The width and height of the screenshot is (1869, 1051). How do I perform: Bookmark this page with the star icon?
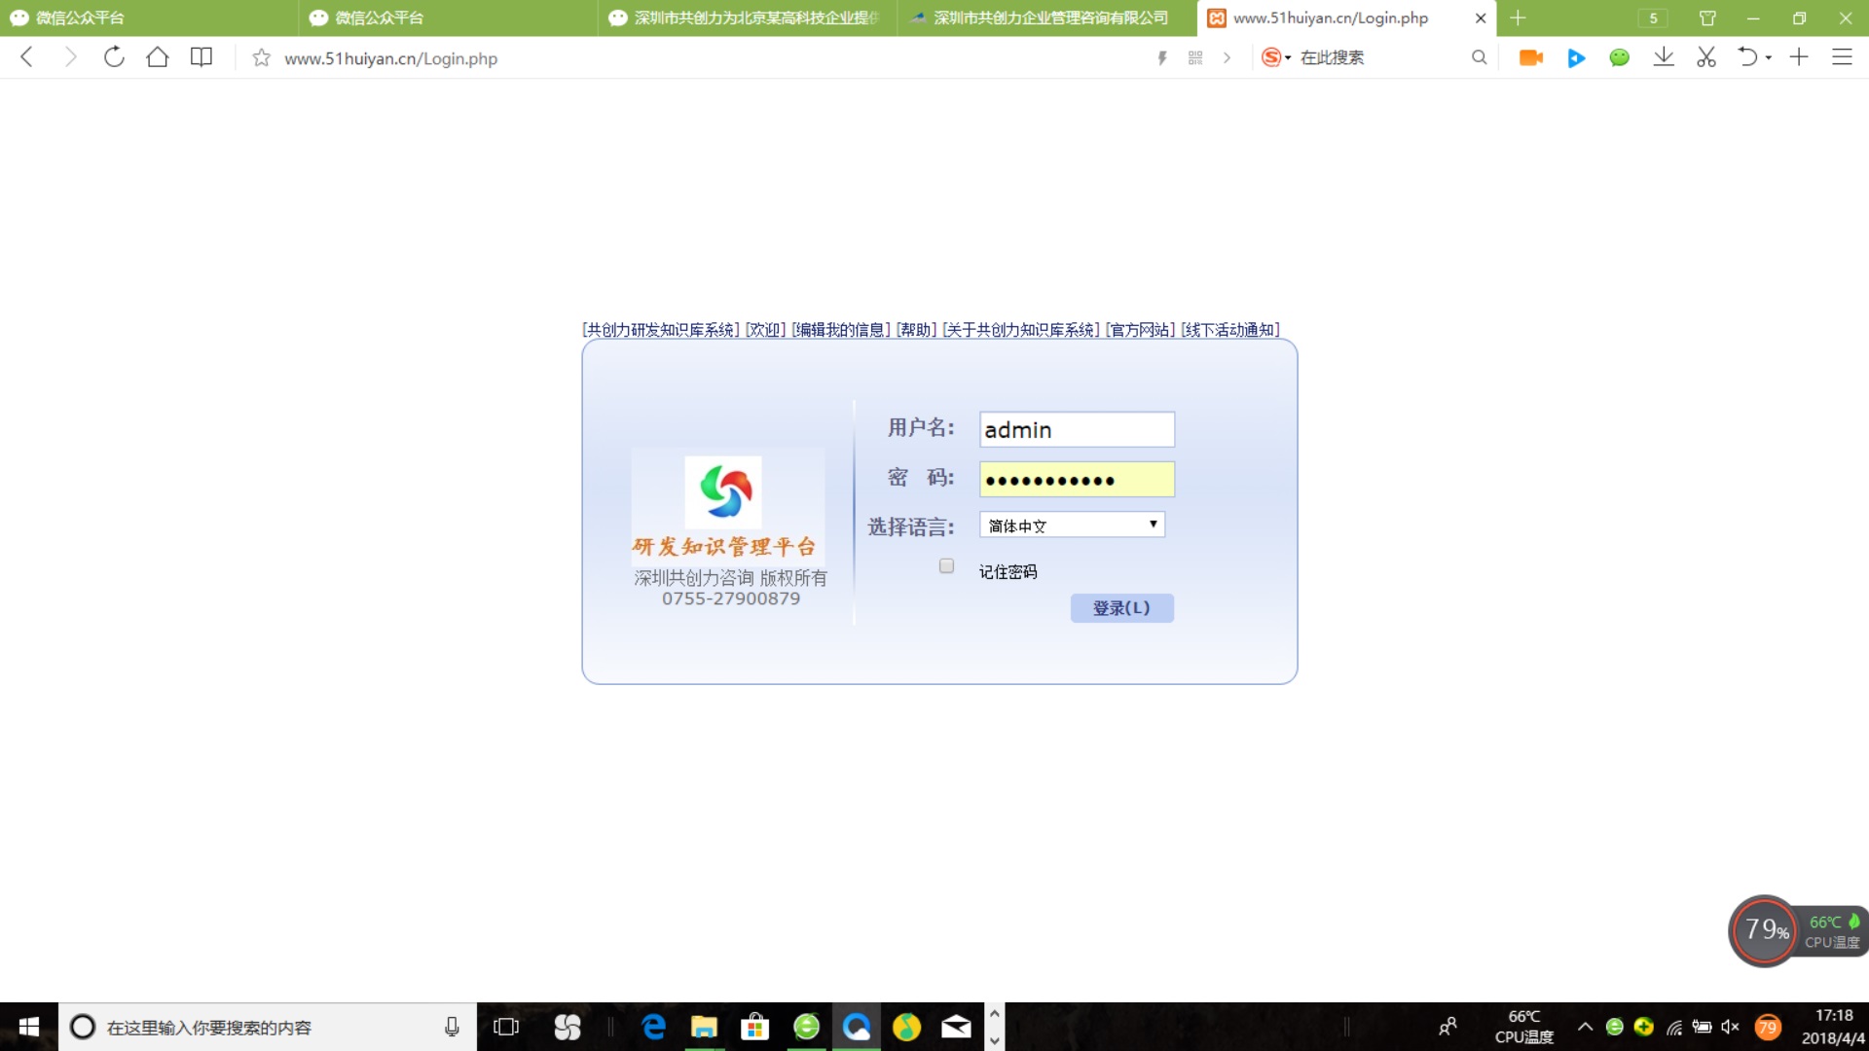pos(261,58)
